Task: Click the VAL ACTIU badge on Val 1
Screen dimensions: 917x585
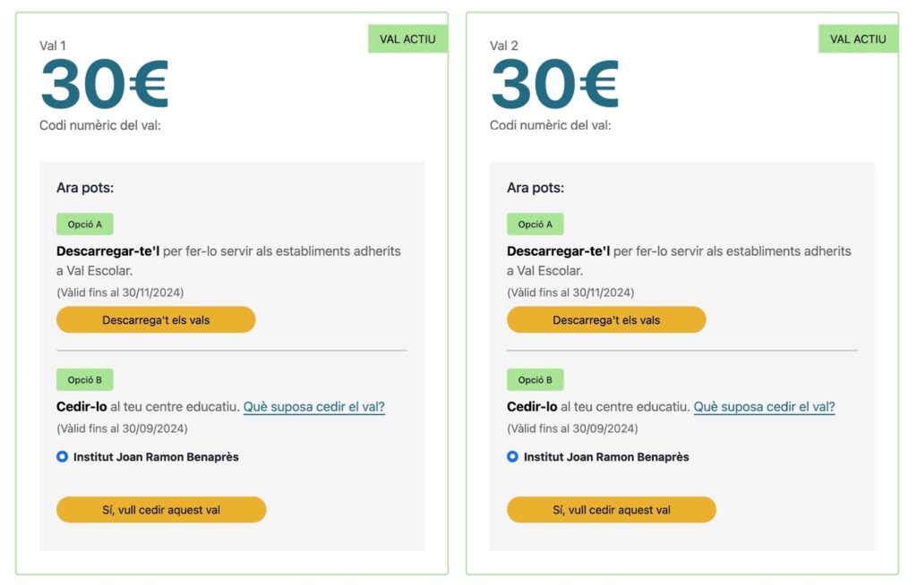Action: [407, 39]
